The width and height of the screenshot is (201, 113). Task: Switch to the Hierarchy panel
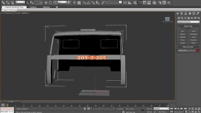coord(186,13)
